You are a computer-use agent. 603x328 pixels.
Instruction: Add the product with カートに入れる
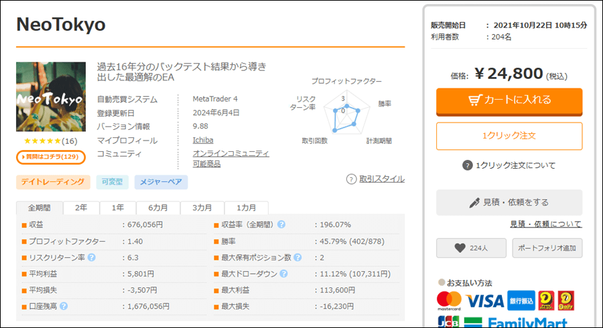pos(509,101)
